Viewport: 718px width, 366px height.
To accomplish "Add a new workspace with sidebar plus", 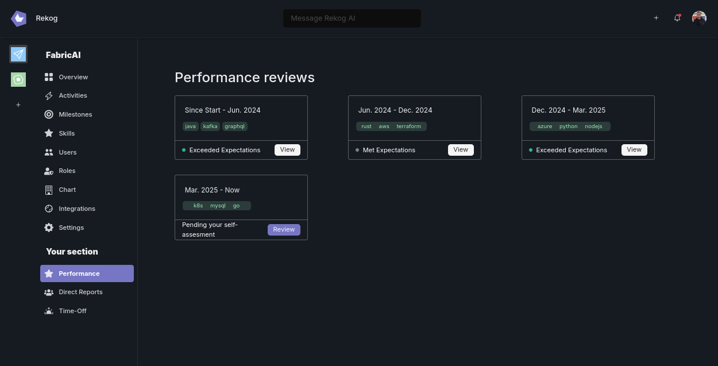I will 18,105.
